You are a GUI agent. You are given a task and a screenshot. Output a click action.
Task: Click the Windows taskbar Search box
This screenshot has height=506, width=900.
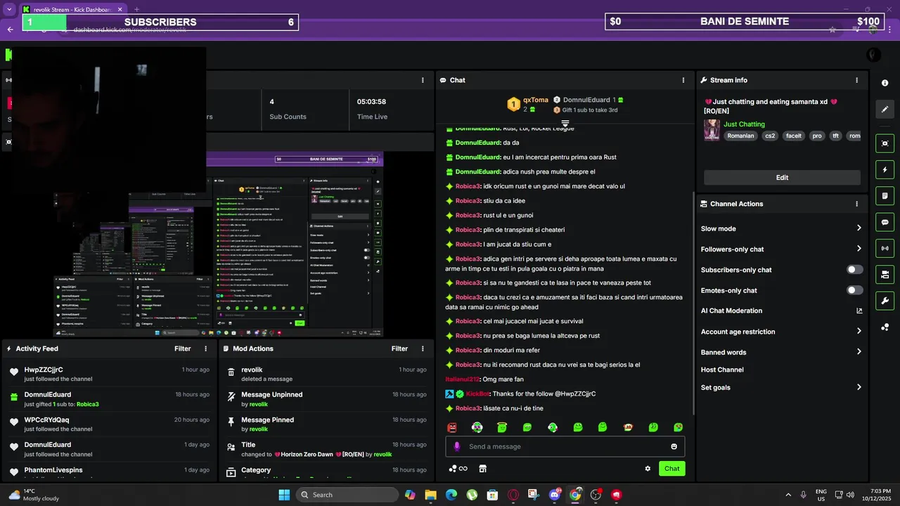[347, 495]
